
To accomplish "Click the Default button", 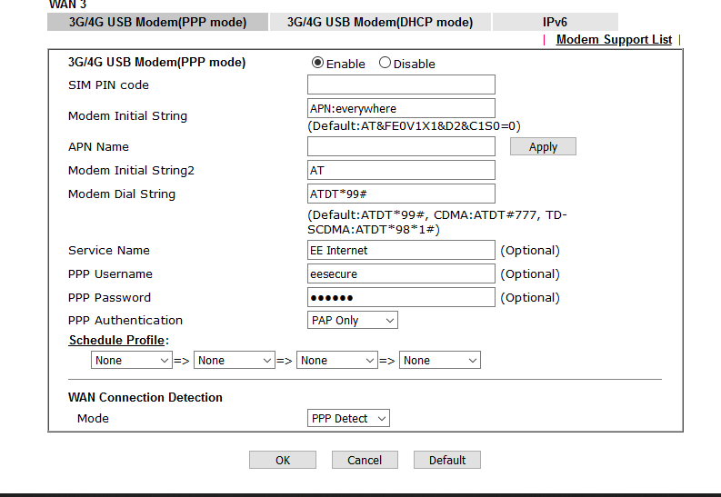I will click(x=447, y=460).
